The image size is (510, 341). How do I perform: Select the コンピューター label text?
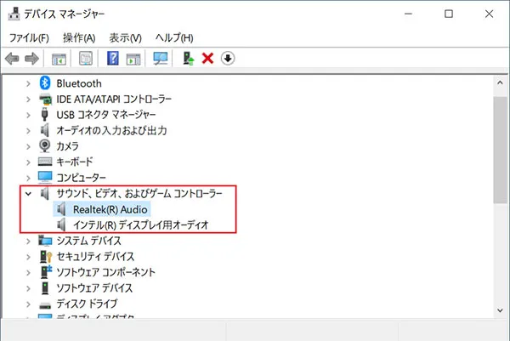[82, 178]
